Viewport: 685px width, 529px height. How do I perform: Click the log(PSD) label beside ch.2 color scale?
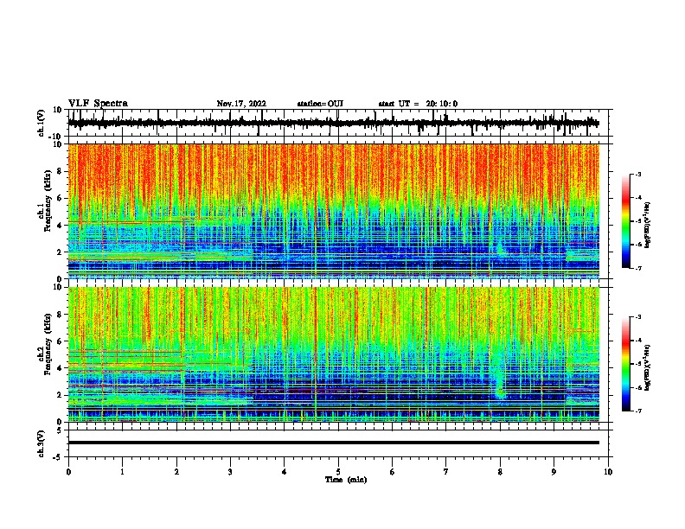647,367
